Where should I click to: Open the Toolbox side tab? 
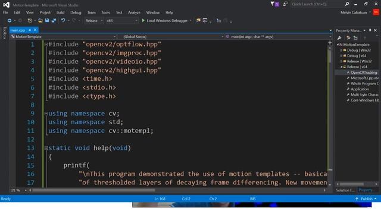4,33
